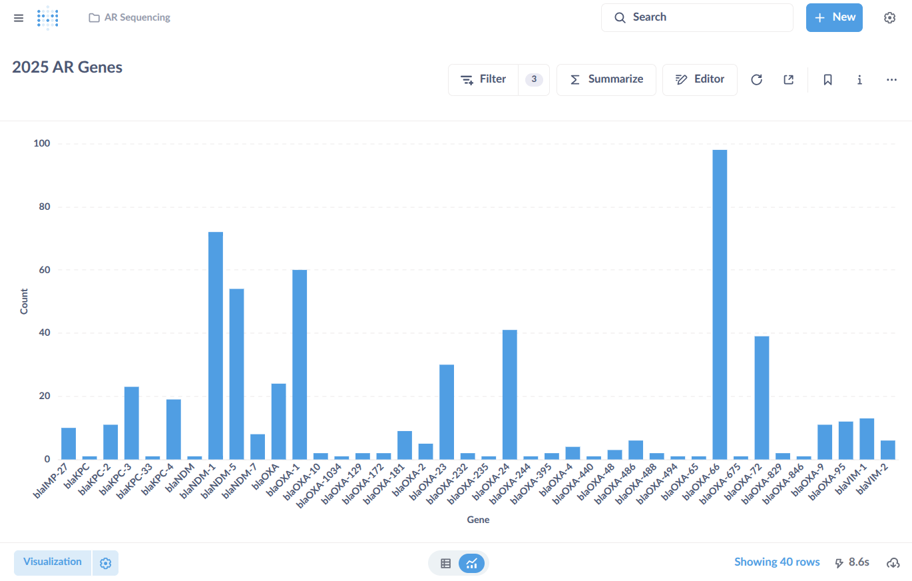Download the full results
The height and width of the screenshot is (581, 912).
[893, 563]
